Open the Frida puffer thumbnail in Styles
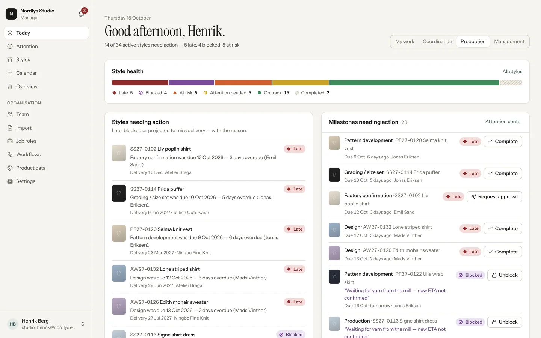 (119, 193)
